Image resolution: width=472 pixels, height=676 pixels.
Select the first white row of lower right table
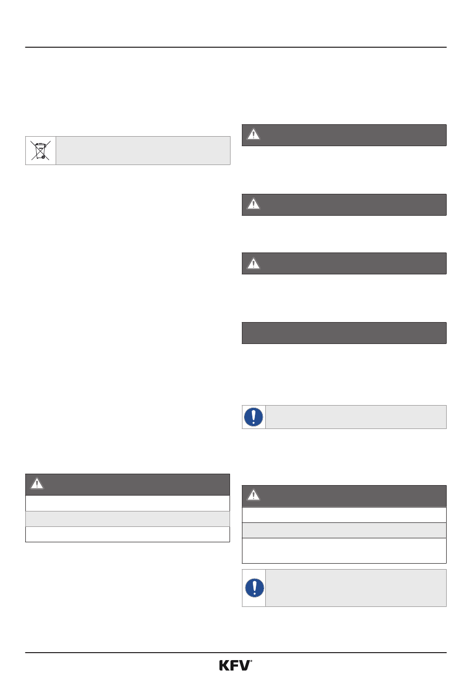pos(344,514)
